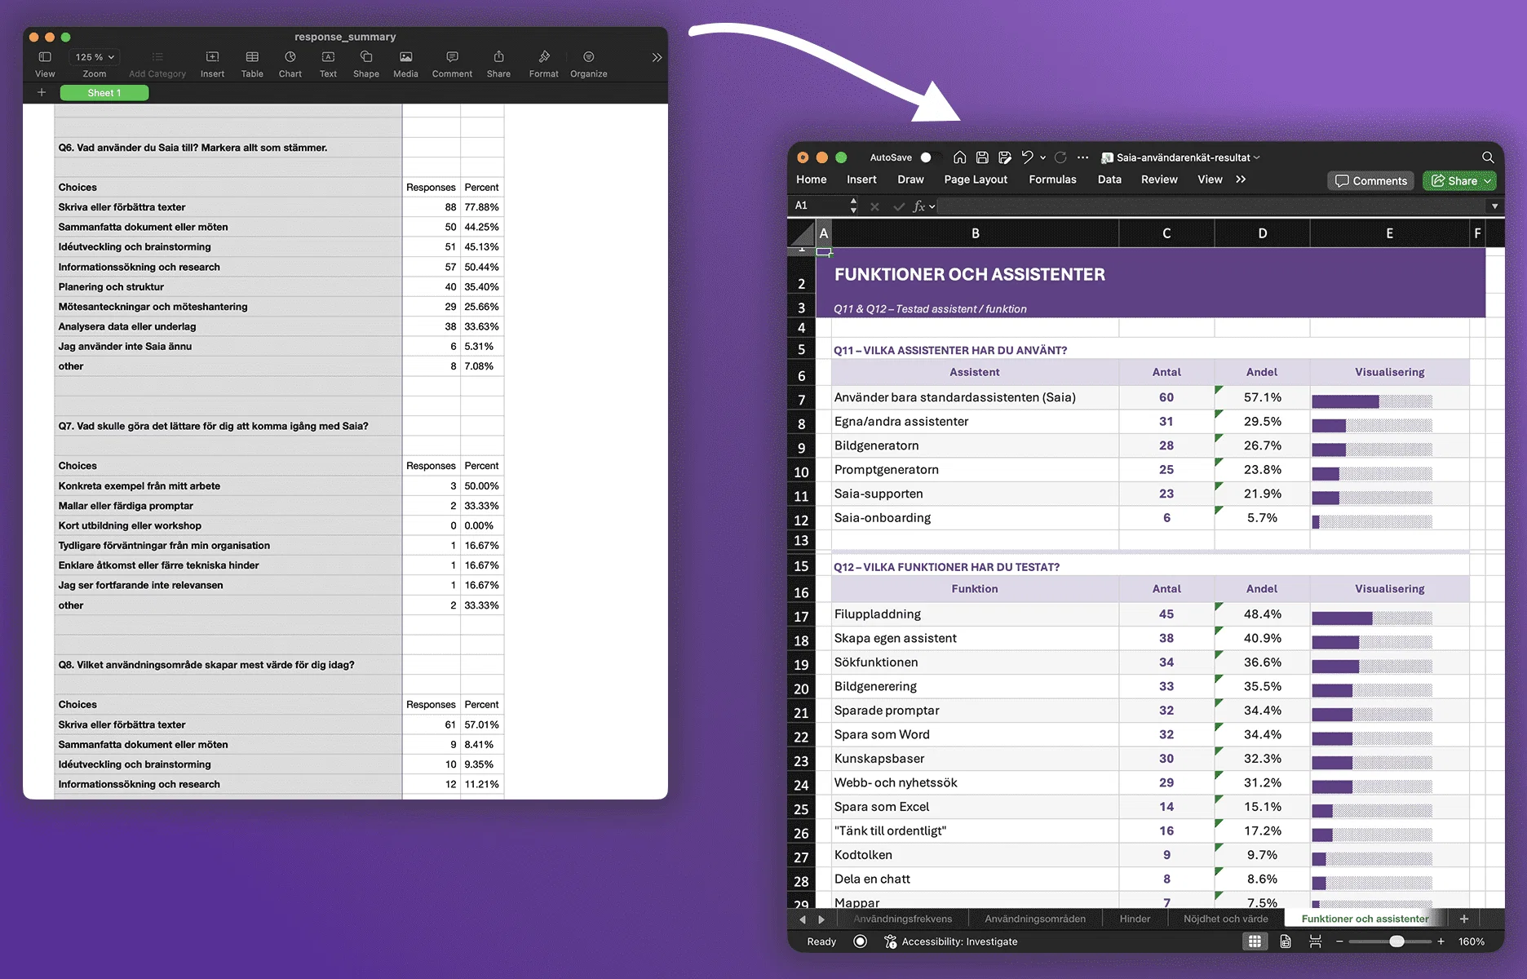Open the View ribbon tab in Excel
Screen dimensions: 1527x979
1210,179
